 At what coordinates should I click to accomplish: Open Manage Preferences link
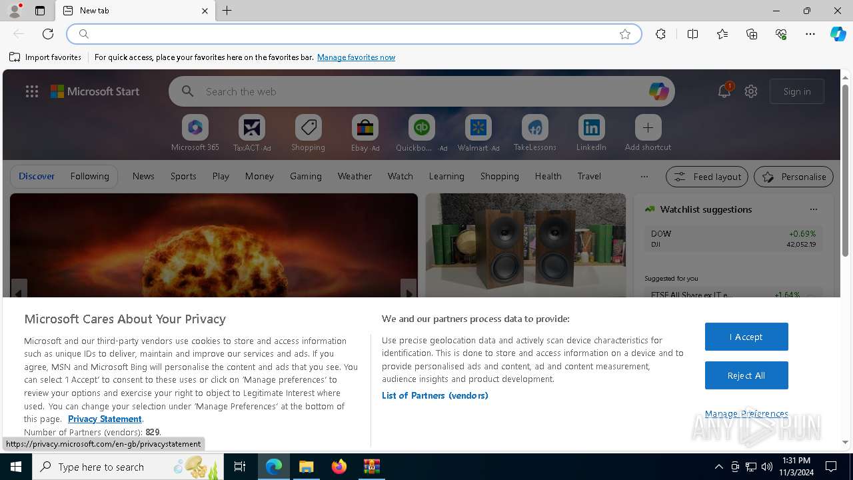point(746,414)
